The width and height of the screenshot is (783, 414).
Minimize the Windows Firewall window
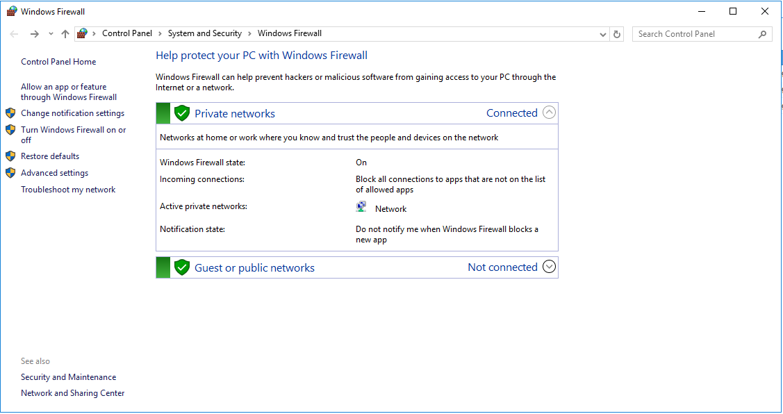pyautogui.click(x=702, y=11)
